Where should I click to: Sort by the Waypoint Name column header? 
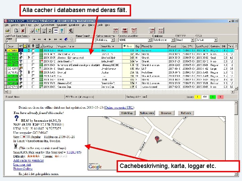click(x=79, y=46)
